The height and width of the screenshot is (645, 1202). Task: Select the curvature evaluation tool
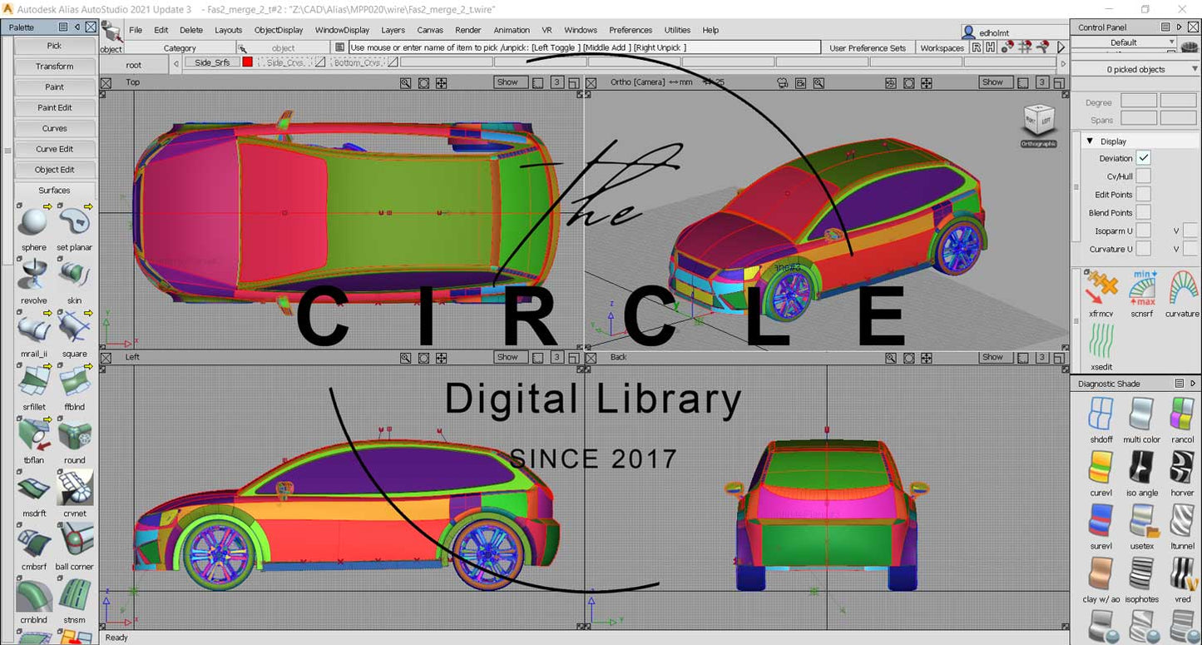click(x=1181, y=290)
